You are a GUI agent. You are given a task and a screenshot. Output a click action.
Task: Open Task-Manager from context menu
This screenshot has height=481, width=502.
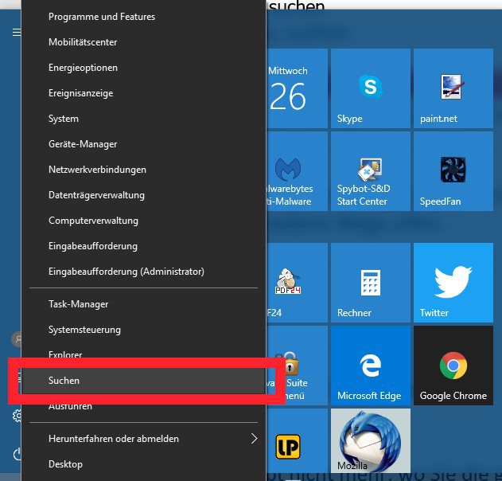coord(78,304)
